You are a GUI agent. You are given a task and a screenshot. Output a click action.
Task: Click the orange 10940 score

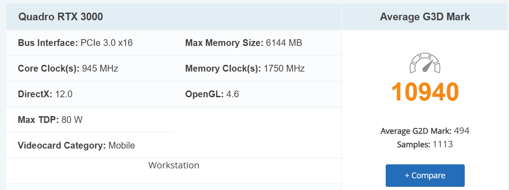click(425, 92)
